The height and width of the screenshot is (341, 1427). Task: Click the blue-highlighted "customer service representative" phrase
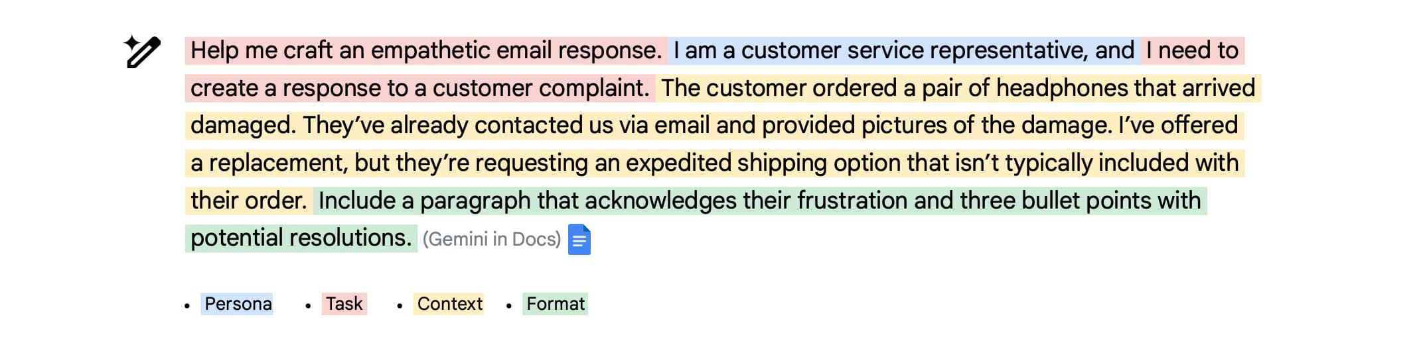tap(913, 50)
